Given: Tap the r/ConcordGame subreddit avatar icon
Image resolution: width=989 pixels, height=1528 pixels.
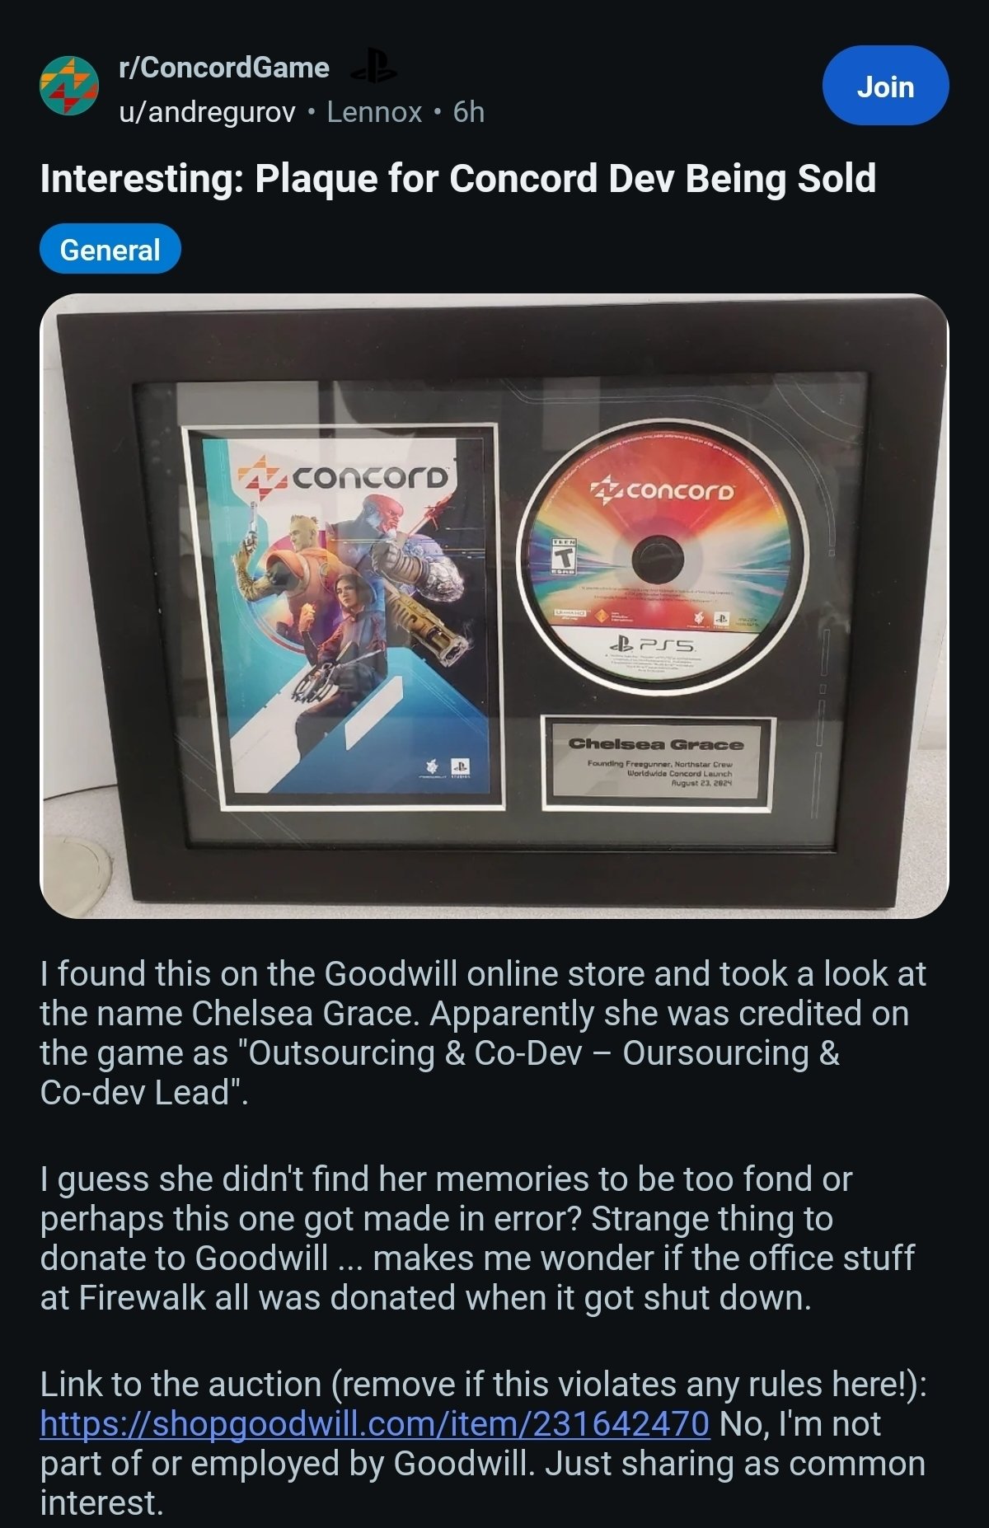Looking at the screenshot, I should 69,87.
